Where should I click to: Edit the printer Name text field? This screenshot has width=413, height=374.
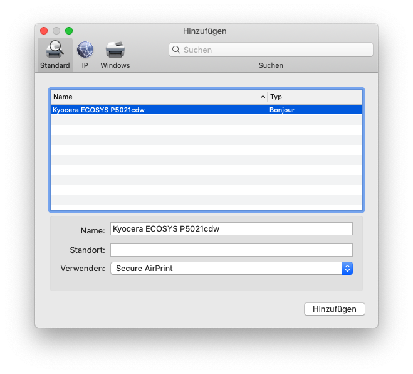pos(231,228)
